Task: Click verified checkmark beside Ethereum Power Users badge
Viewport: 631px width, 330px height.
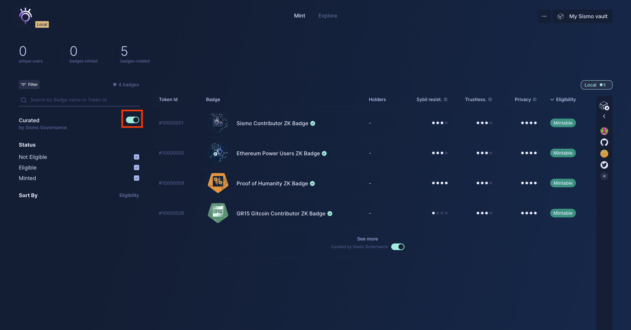Action: 324,153
